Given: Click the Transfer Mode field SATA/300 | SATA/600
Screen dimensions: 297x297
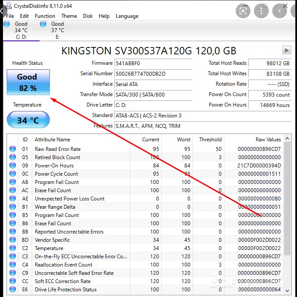Looking at the screenshot, I should point(153,94).
